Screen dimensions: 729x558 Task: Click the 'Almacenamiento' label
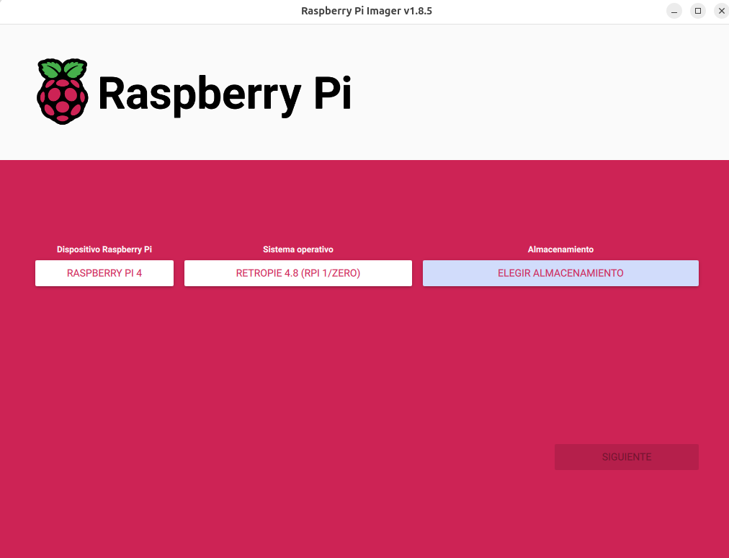[560, 249]
